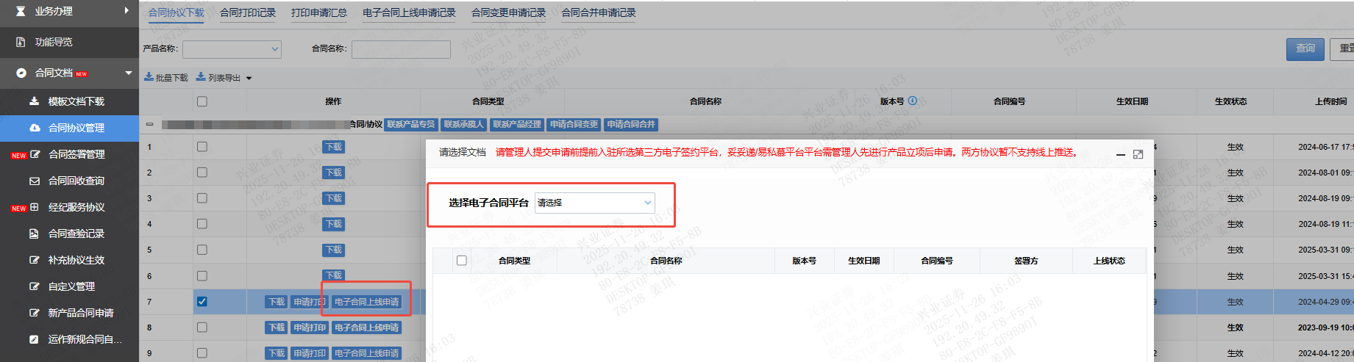Click the edit icon beside 新产品合同申请
This screenshot has width=1354, height=362.
pos(34,313)
